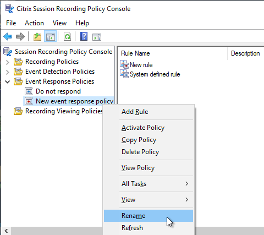Click the Event Response Policies folder icon
264x235 pixels.
(x=18, y=81)
